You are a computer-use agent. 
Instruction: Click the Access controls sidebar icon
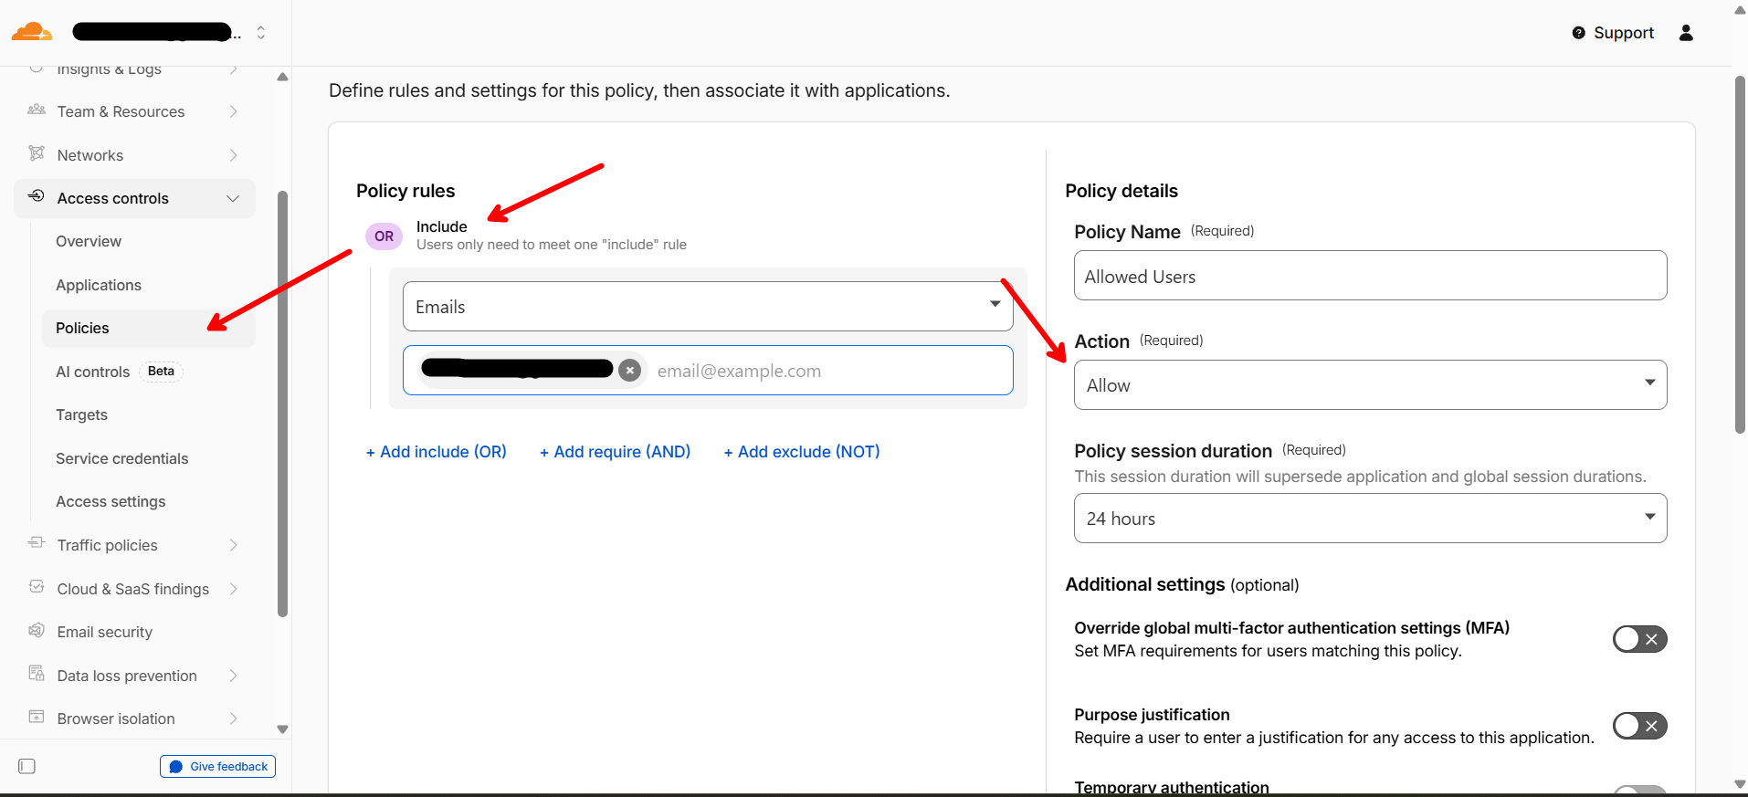coord(37,196)
